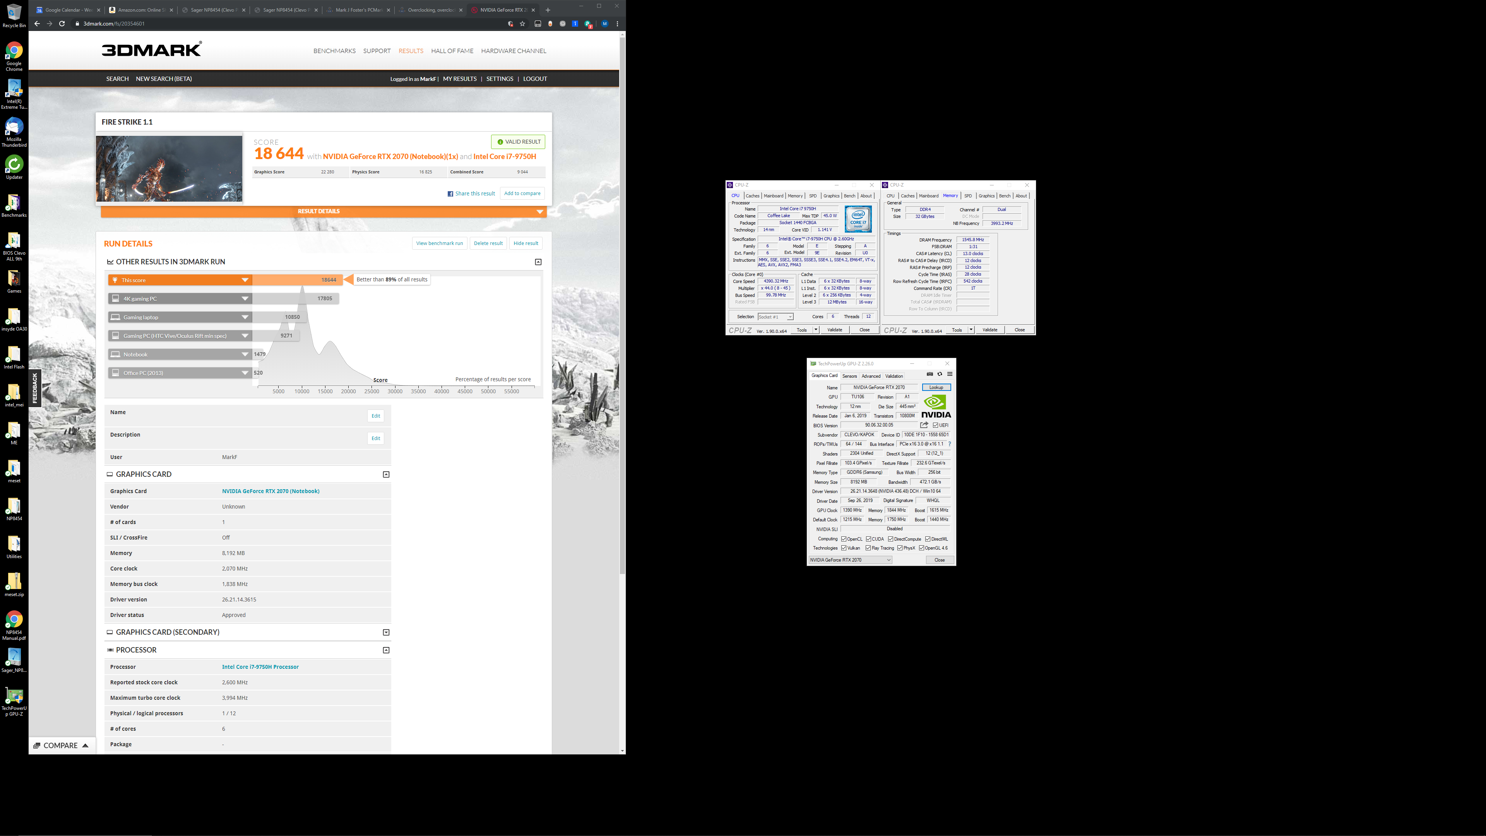Open the TechPowerUp GPU-Z desktop shortcut
The image size is (1486, 836).
point(14,702)
